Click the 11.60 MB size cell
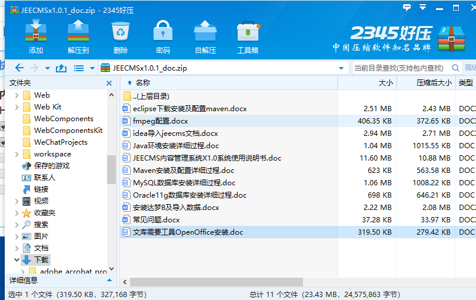The height and width of the screenshot is (300, 476). click(375, 158)
